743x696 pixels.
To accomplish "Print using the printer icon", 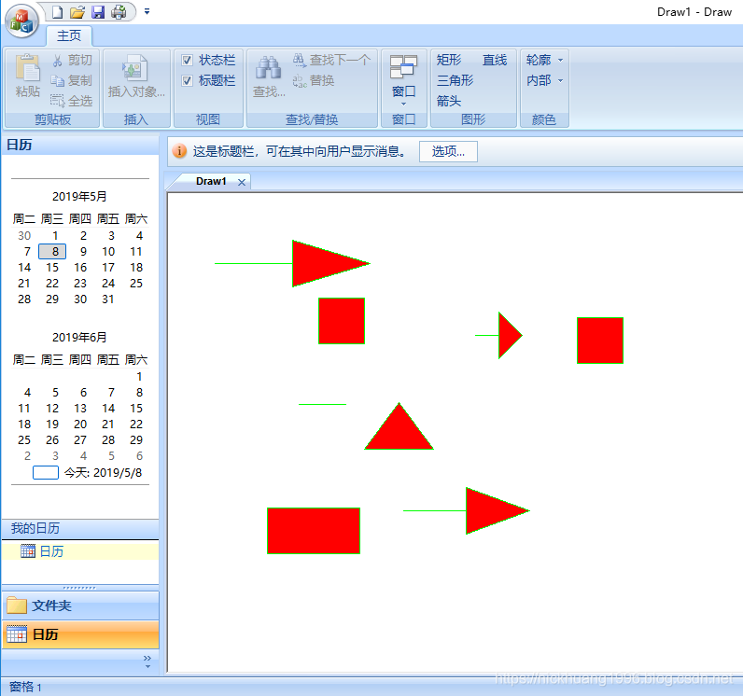I will [119, 12].
